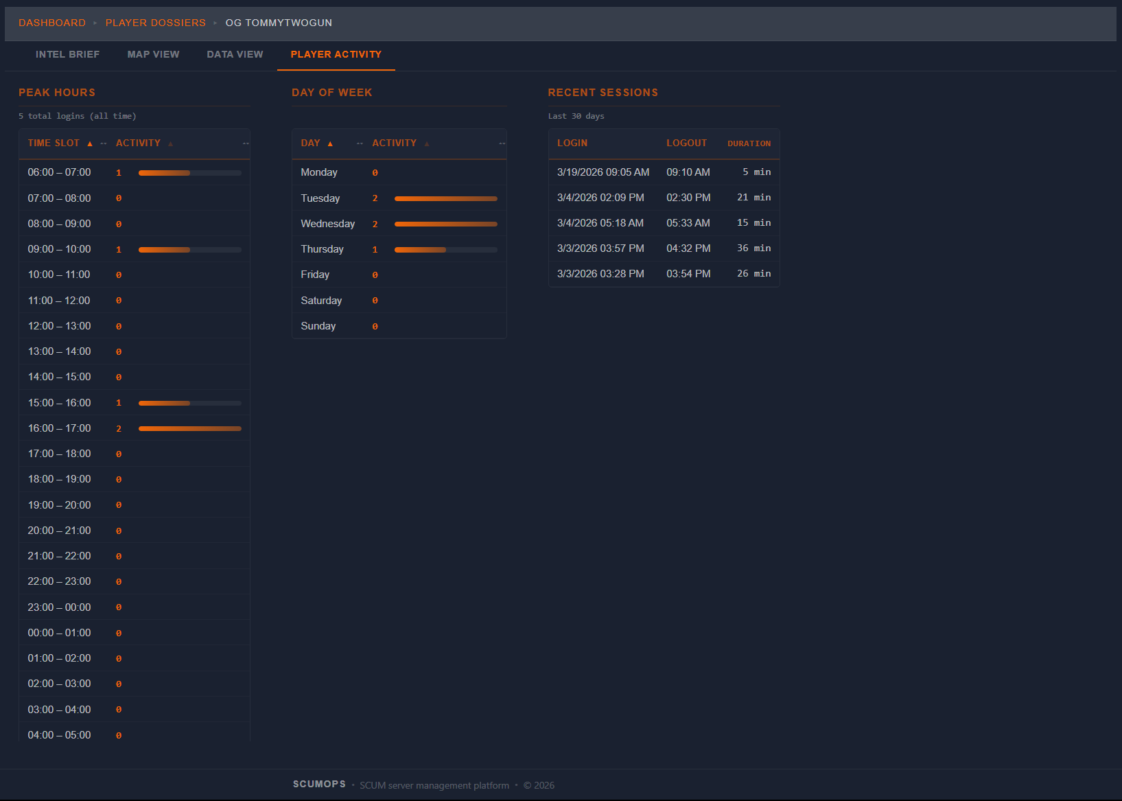Viewport: 1122px width, 801px height.
Task: Click ascending sort arrow next to Time Slot
Action: tap(90, 143)
